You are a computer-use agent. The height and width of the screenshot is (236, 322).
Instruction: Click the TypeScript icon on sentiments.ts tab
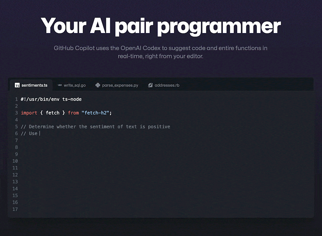[17, 85]
